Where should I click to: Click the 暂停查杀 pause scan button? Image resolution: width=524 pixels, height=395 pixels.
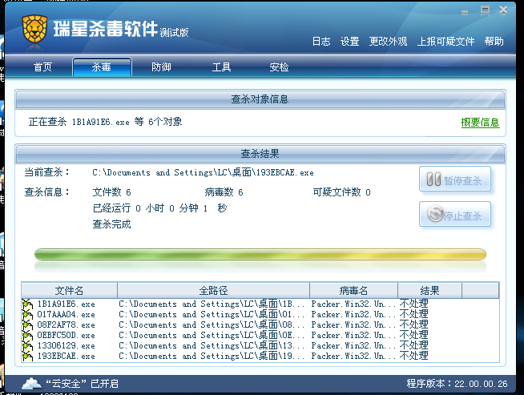[x=455, y=179]
